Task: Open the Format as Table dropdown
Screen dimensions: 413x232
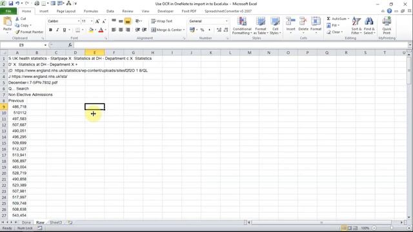Action: [x=261, y=26]
